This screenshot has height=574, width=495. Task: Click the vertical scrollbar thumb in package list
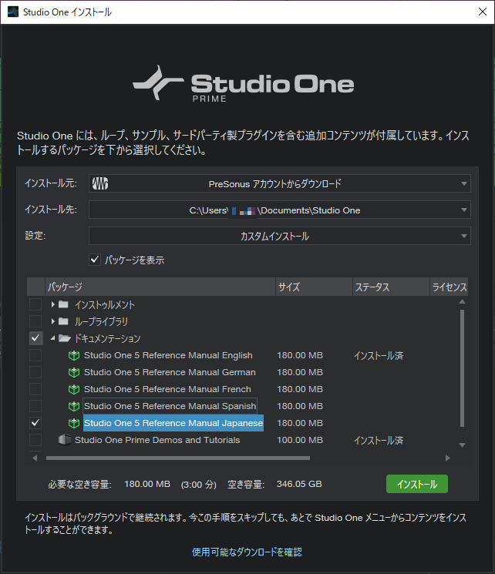462,368
